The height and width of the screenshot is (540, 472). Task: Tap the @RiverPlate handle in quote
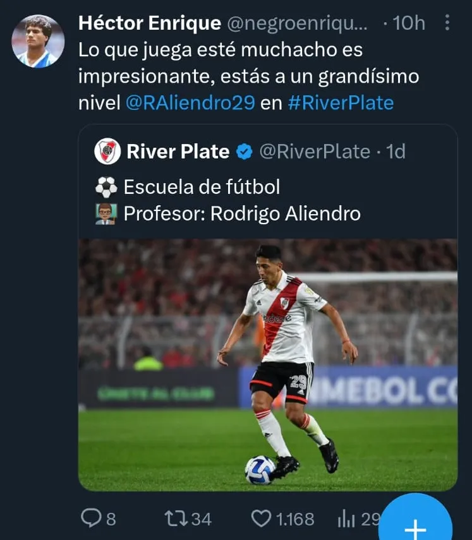coord(314,152)
